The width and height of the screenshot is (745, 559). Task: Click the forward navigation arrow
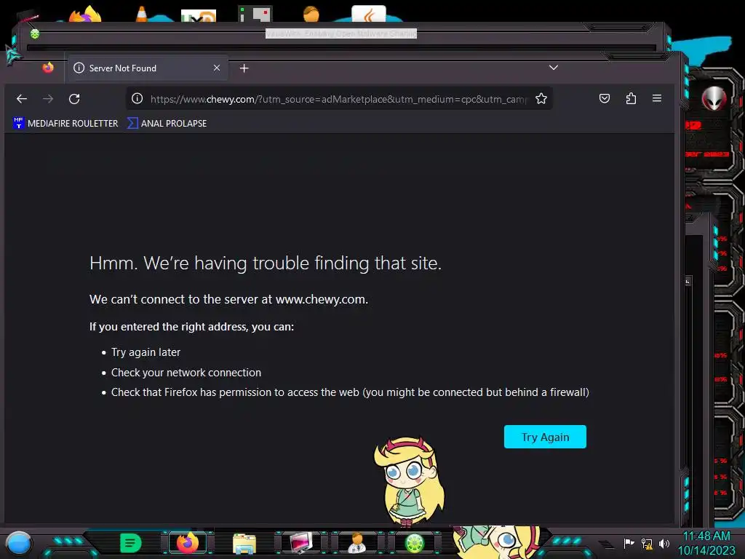tap(48, 99)
